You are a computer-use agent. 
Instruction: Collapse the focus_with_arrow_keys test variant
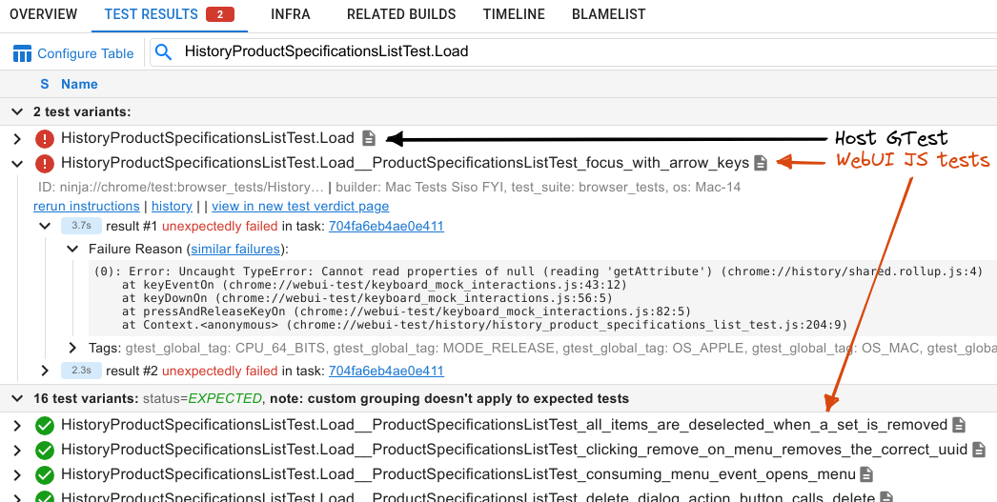[x=17, y=163]
